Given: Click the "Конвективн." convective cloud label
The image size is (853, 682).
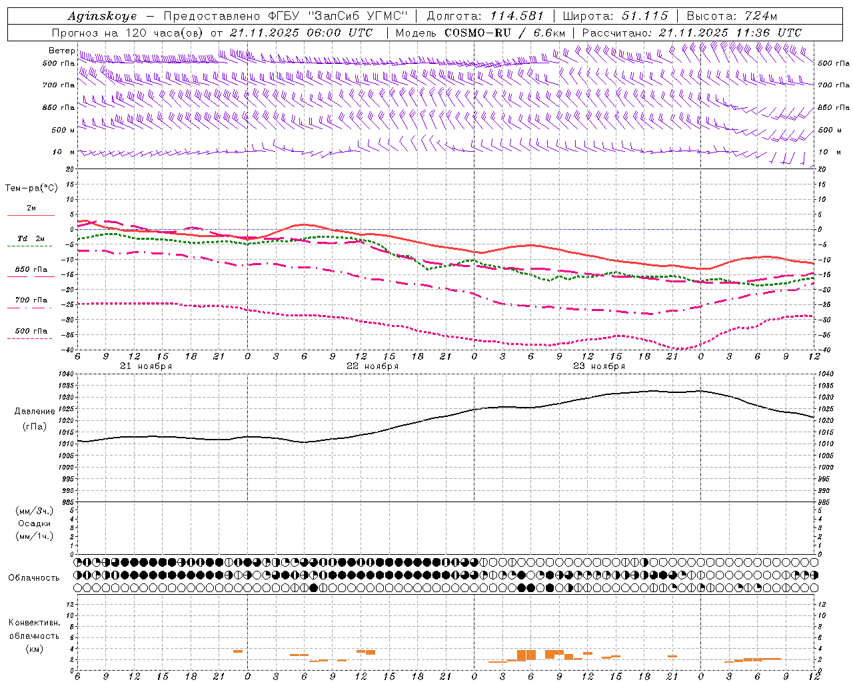Looking at the screenshot, I should point(35,623).
